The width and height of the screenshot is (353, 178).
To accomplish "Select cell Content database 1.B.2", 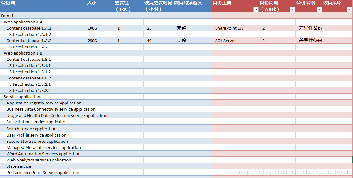I will (x=42, y=78).
